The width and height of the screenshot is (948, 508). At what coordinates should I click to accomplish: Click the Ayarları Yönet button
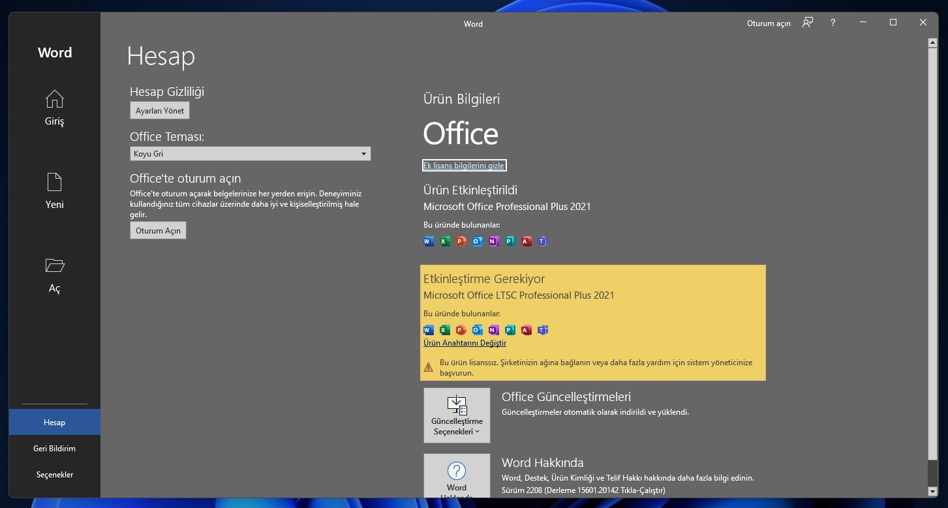tap(160, 111)
